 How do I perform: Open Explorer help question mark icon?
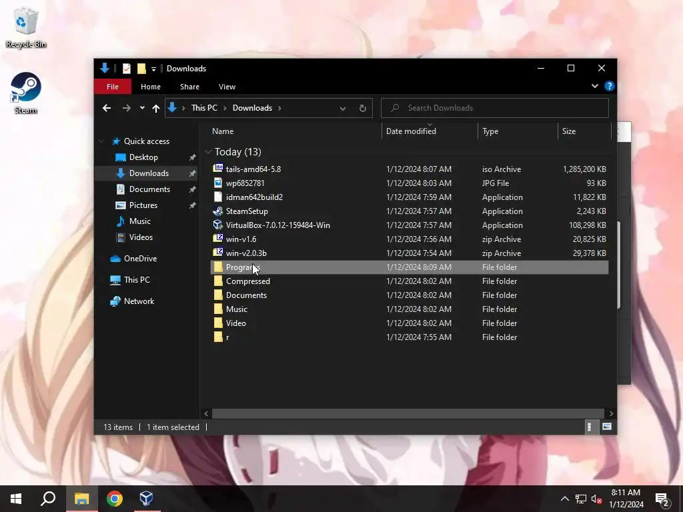[610, 86]
